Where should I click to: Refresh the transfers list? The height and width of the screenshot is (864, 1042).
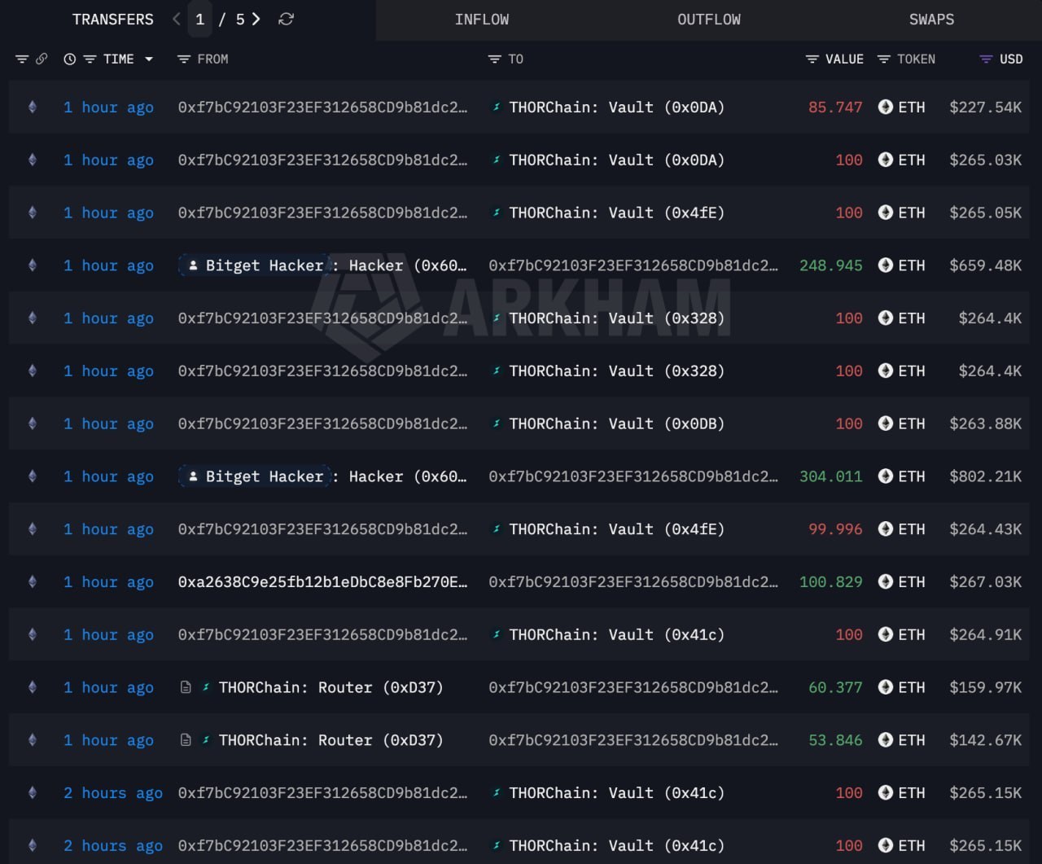point(286,19)
